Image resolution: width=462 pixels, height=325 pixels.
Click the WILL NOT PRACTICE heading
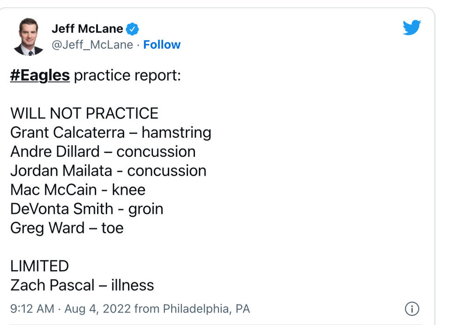pos(84,113)
